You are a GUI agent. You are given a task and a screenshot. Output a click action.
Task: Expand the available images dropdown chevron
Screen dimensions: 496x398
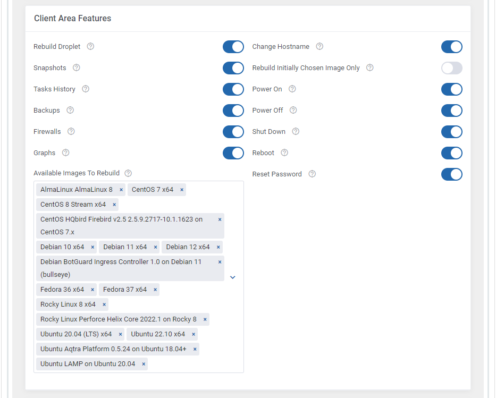[232, 277]
